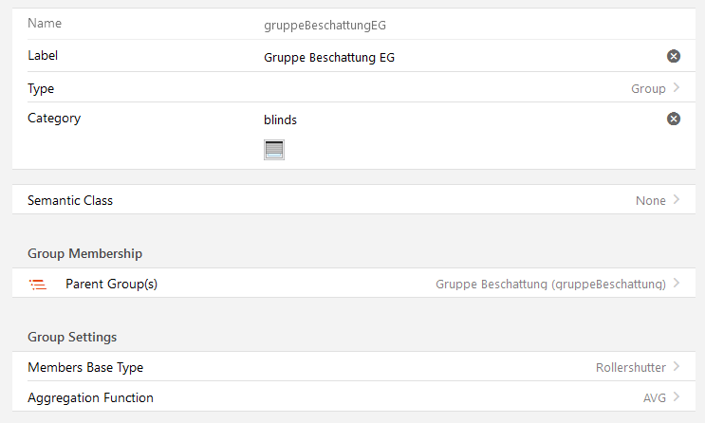The image size is (705, 423).
Task: Click the orange Parent Group(s) list icon
Action: (x=38, y=284)
